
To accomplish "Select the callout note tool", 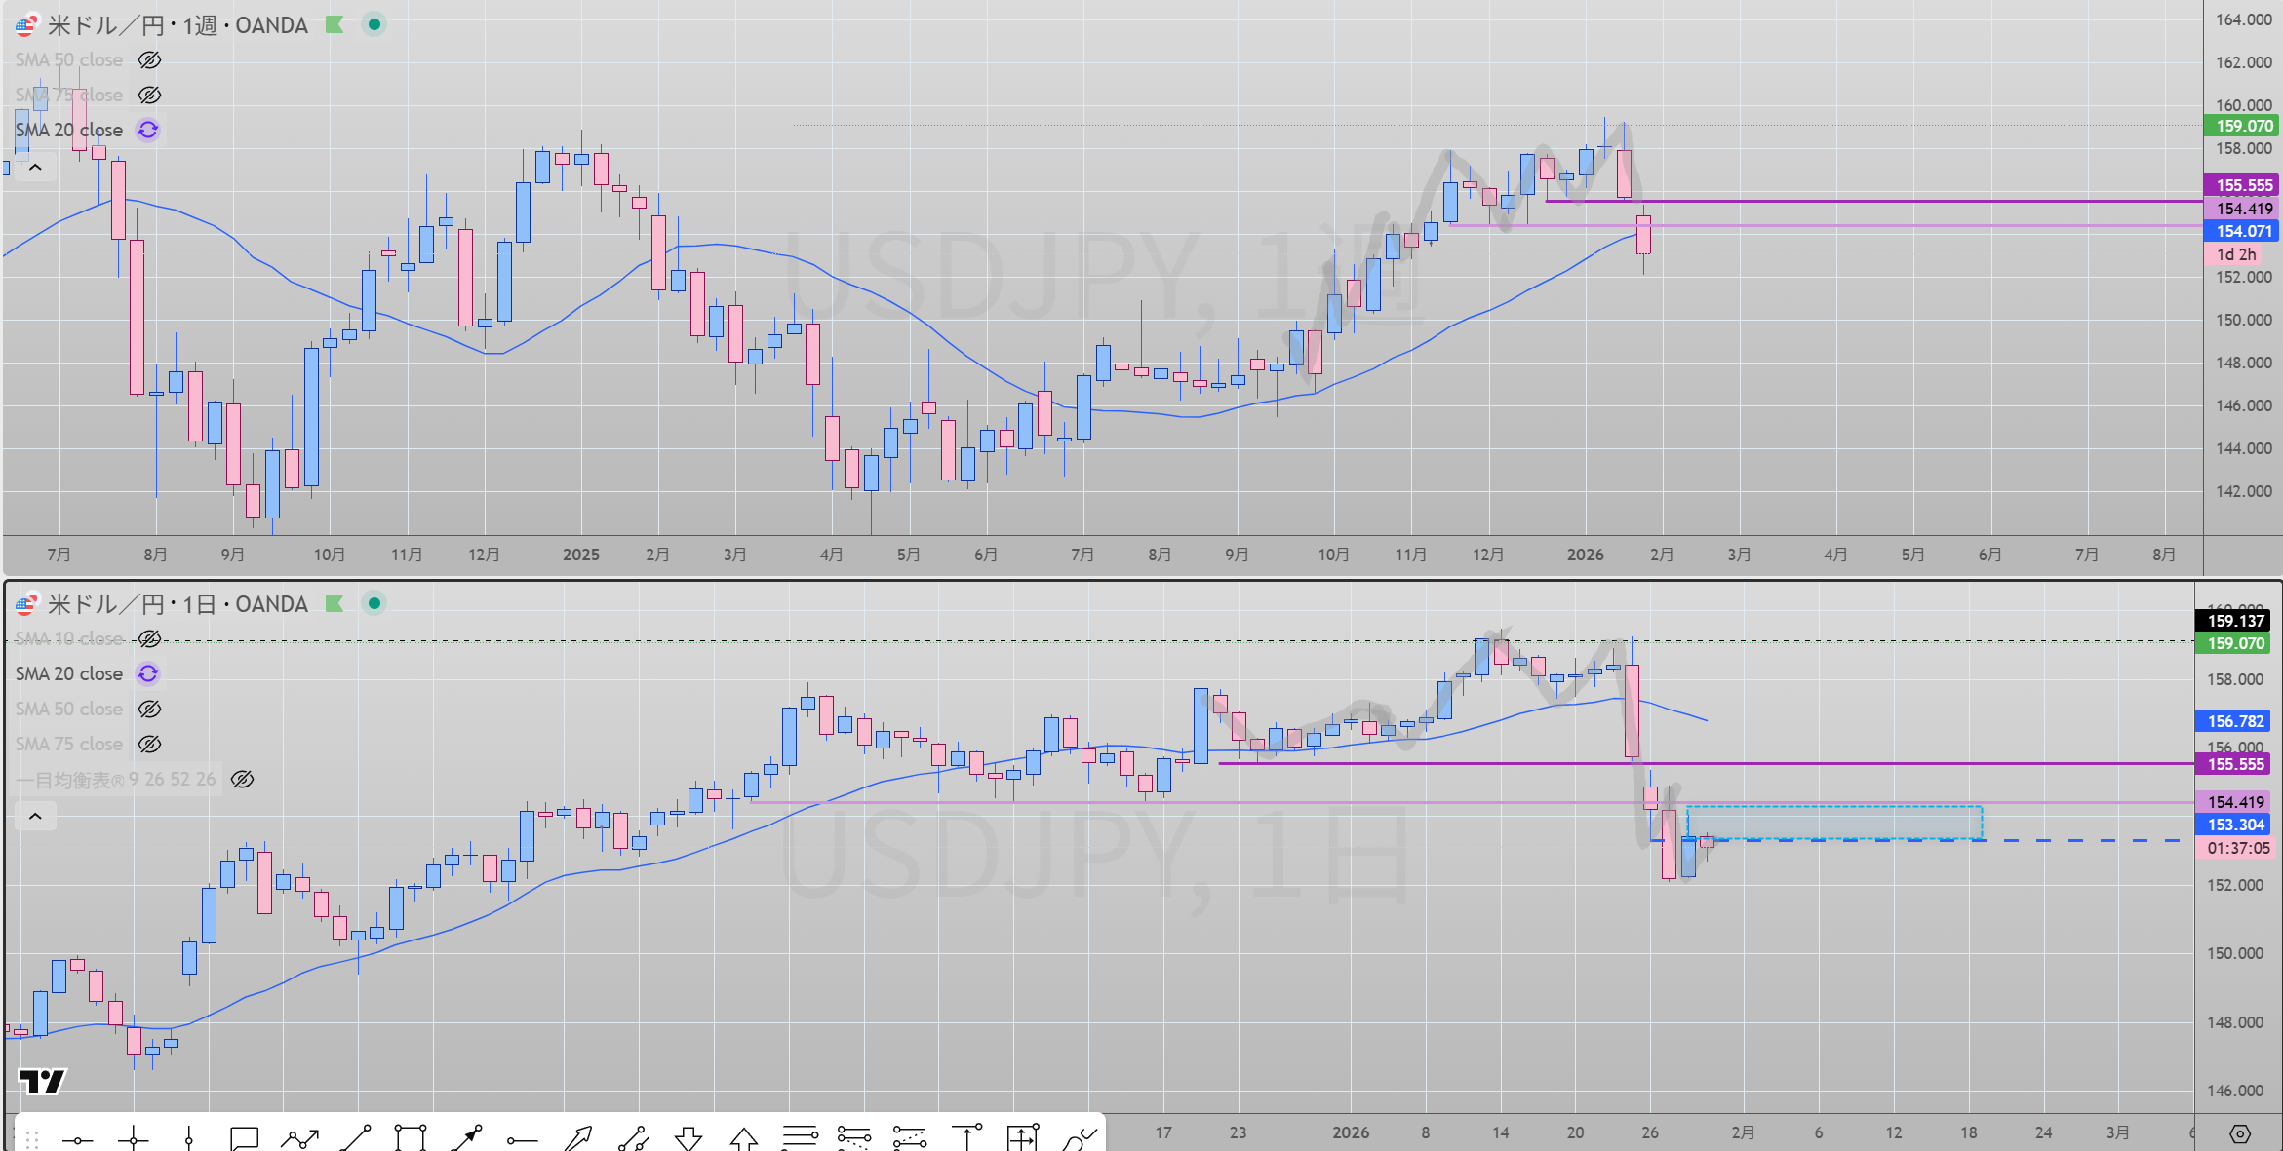I will click(x=244, y=1138).
